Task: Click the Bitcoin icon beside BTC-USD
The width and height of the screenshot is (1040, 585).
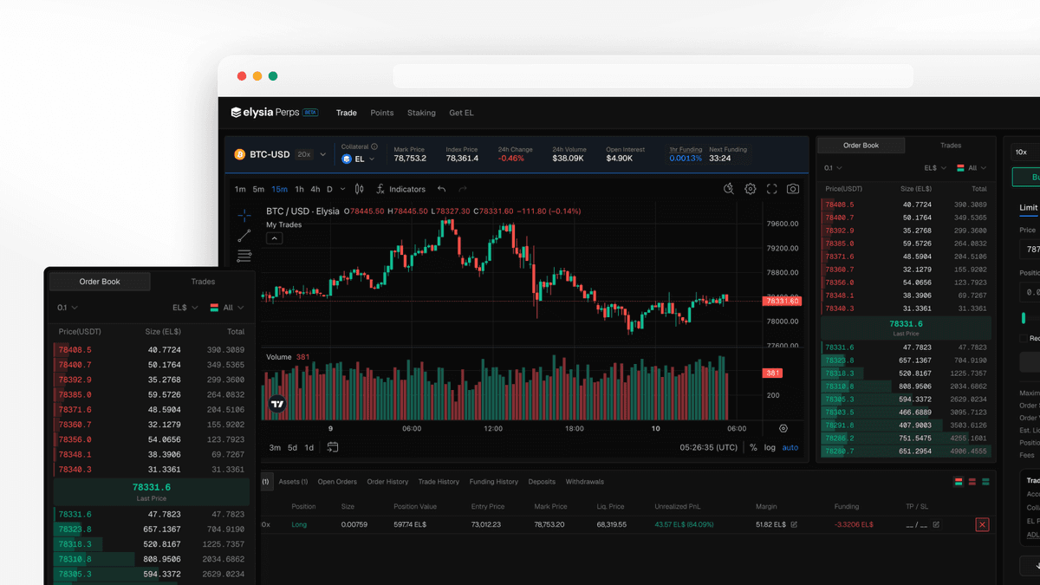Action: pyautogui.click(x=240, y=154)
